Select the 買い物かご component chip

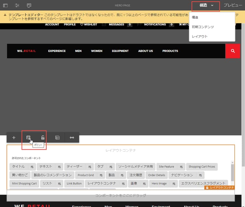(x=20, y=175)
